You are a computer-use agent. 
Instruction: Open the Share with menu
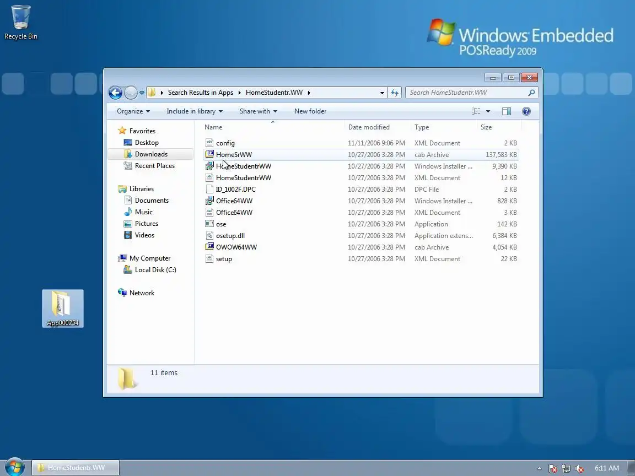[259, 111]
